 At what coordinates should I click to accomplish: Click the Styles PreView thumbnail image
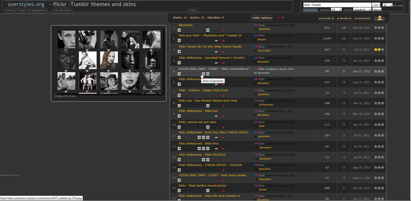(x=109, y=61)
